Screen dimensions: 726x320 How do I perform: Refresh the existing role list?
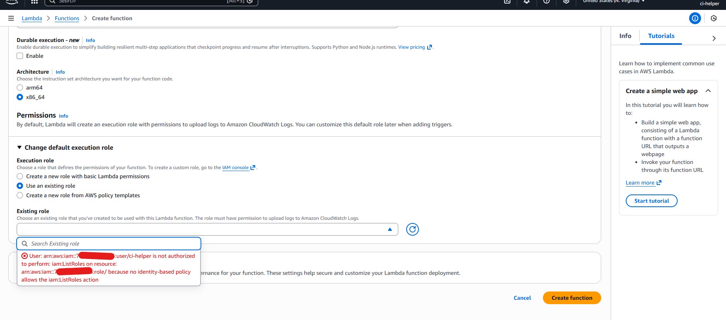pyautogui.click(x=412, y=229)
